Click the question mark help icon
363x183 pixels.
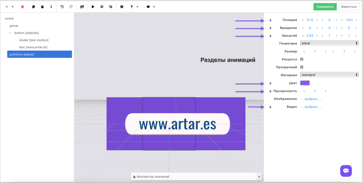point(131,7)
